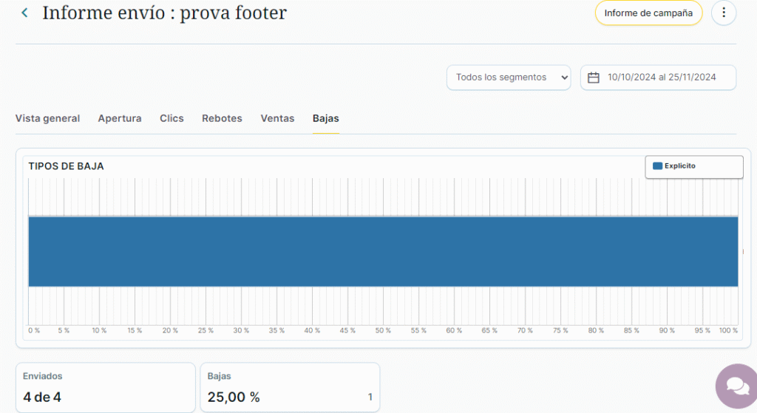
Task: Click the Bajas 25,00 % card
Action: tap(290, 387)
